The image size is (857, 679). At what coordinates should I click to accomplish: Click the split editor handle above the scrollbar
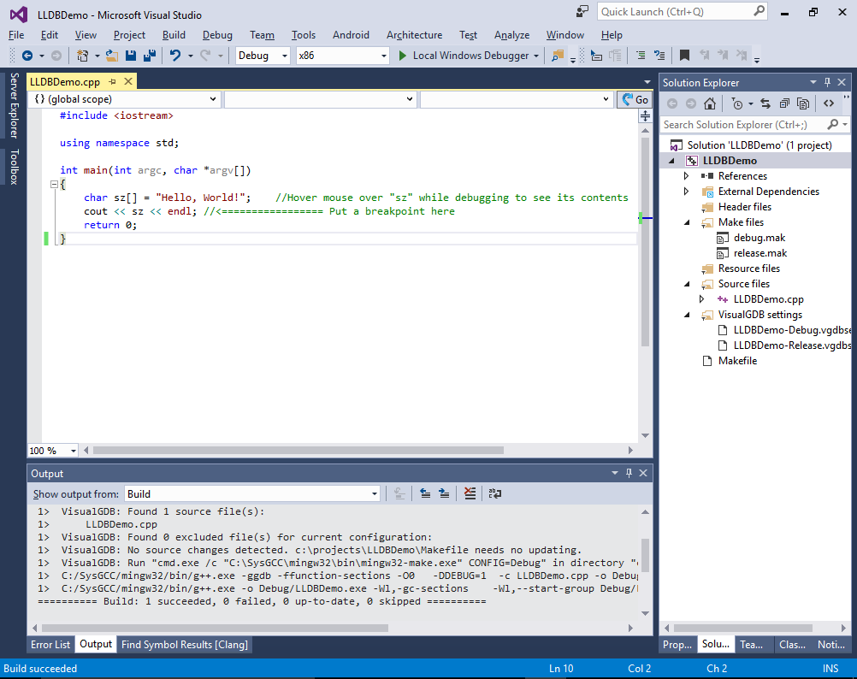(645, 115)
